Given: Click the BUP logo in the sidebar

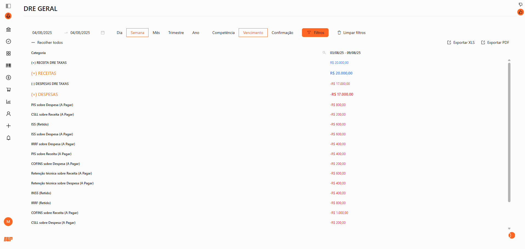Looking at the screenshot, I should pyautogui.click(x=8, y=239).
